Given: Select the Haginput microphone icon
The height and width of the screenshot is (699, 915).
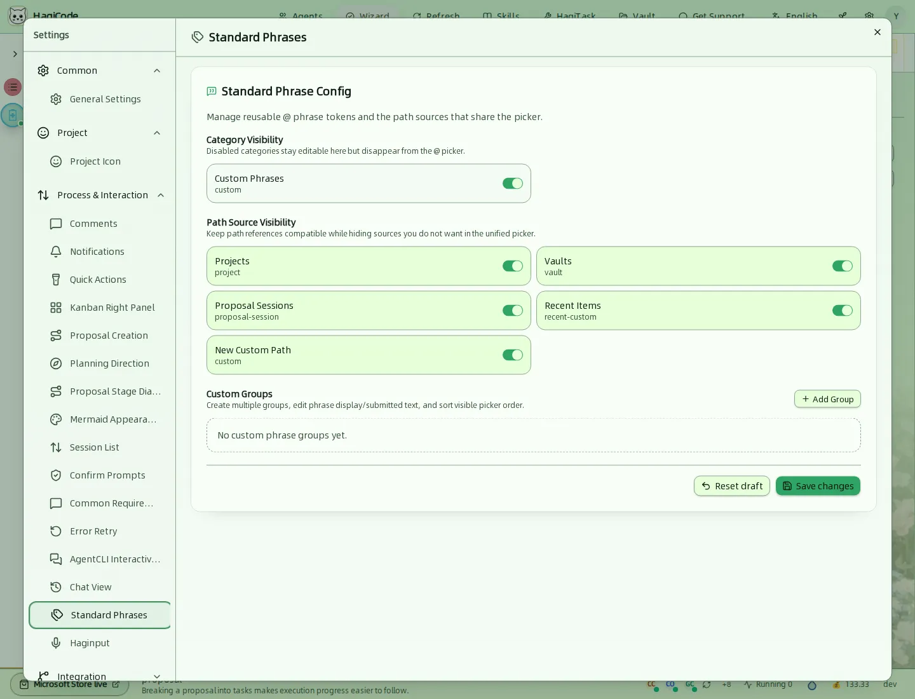Looking at the screenshot, I should point(56,643).
